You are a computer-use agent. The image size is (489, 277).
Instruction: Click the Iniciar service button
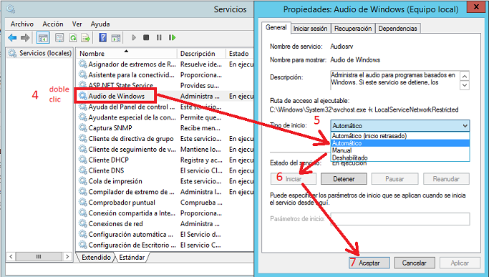pos(293,179)
